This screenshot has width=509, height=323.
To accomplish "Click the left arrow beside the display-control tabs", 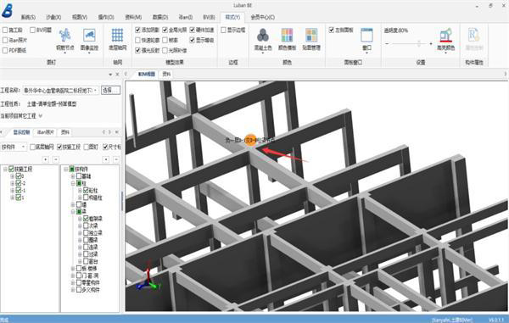I will pyautogui.click(x=103, y=132).
